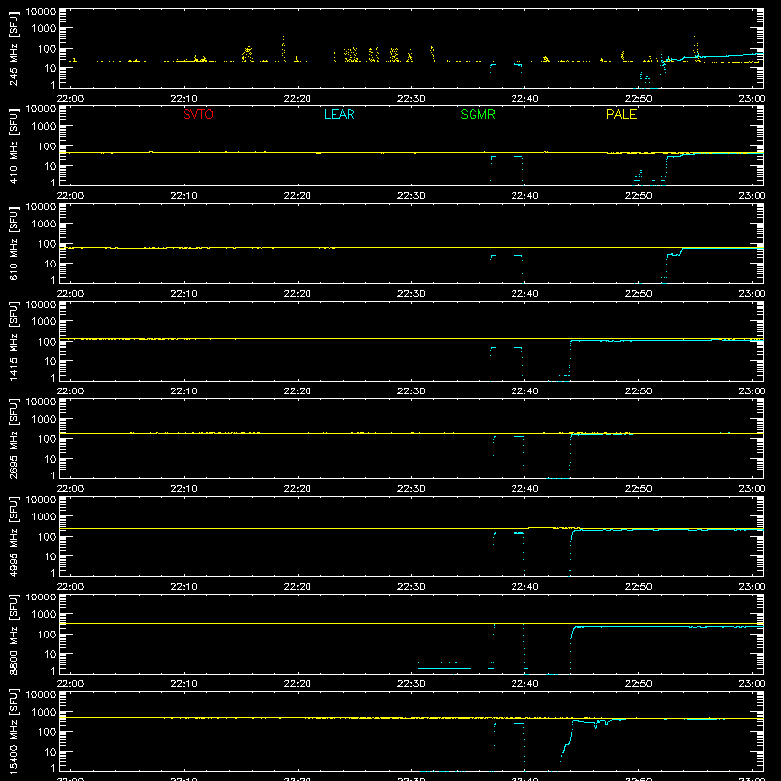Click 23:00 tick under the 8800 MHz panel
This screenshot has height=781, width=781.
pos(752,684)
